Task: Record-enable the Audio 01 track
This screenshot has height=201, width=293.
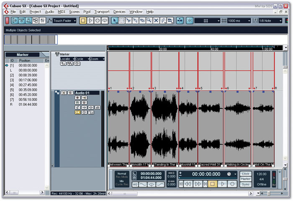Action: tap(77, 98)
